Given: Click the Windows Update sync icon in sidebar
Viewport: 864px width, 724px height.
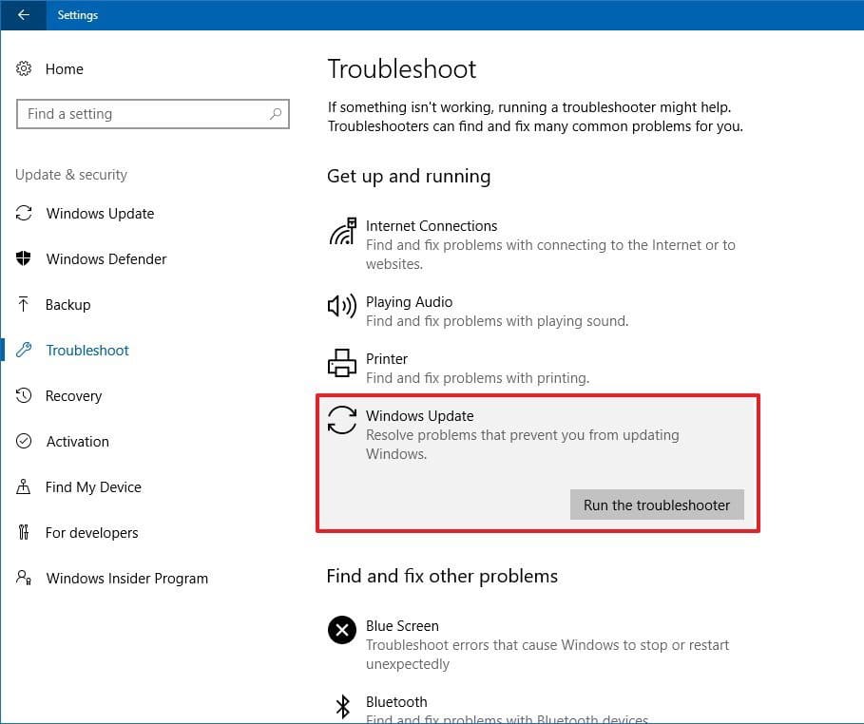Looking at the screenshot, I should pyautogui.click(x=24, y=213).
